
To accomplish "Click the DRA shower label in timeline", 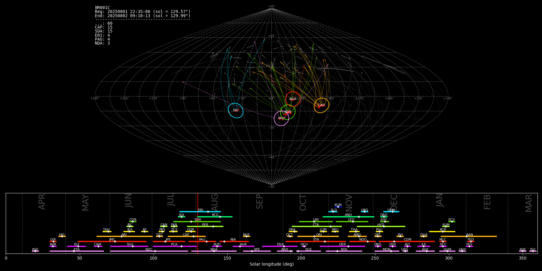I will [x=292, y=230].
